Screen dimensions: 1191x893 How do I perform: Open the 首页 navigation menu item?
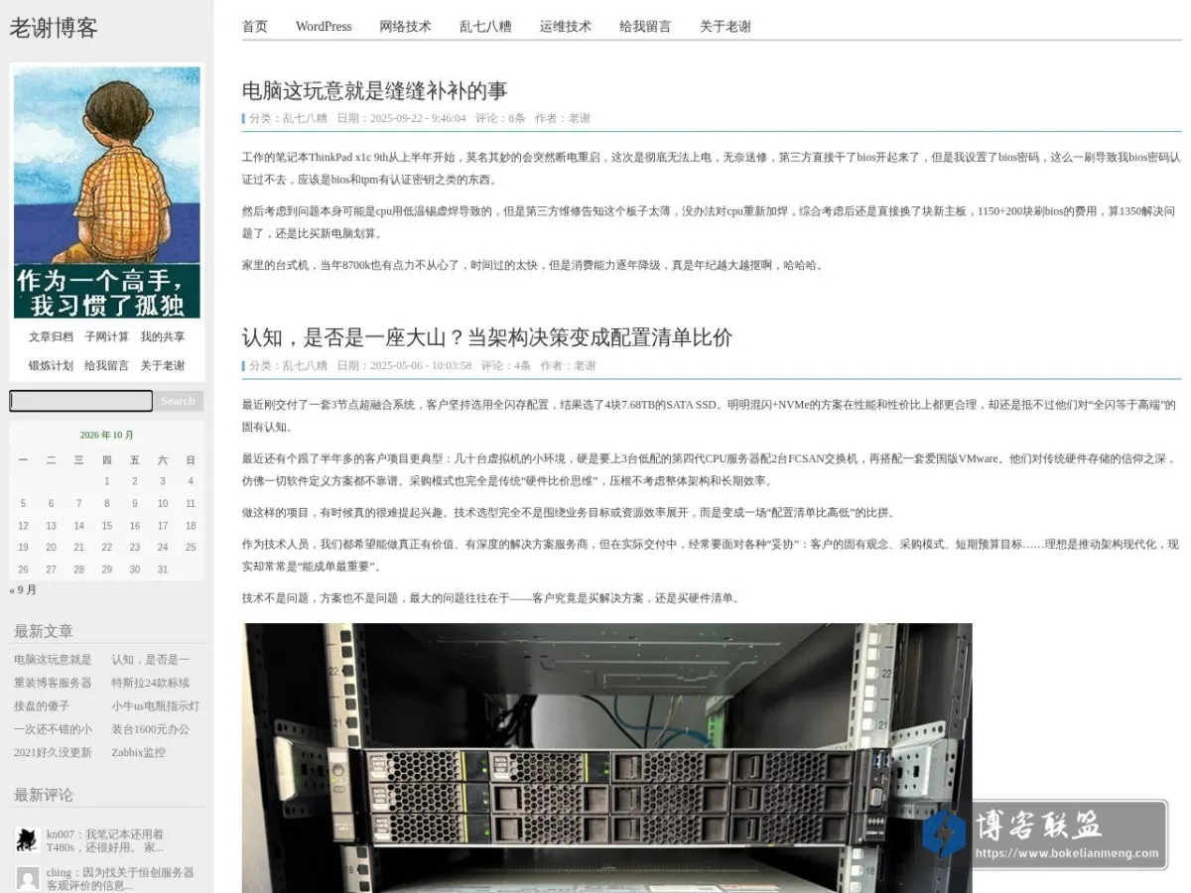coord(255,27)
